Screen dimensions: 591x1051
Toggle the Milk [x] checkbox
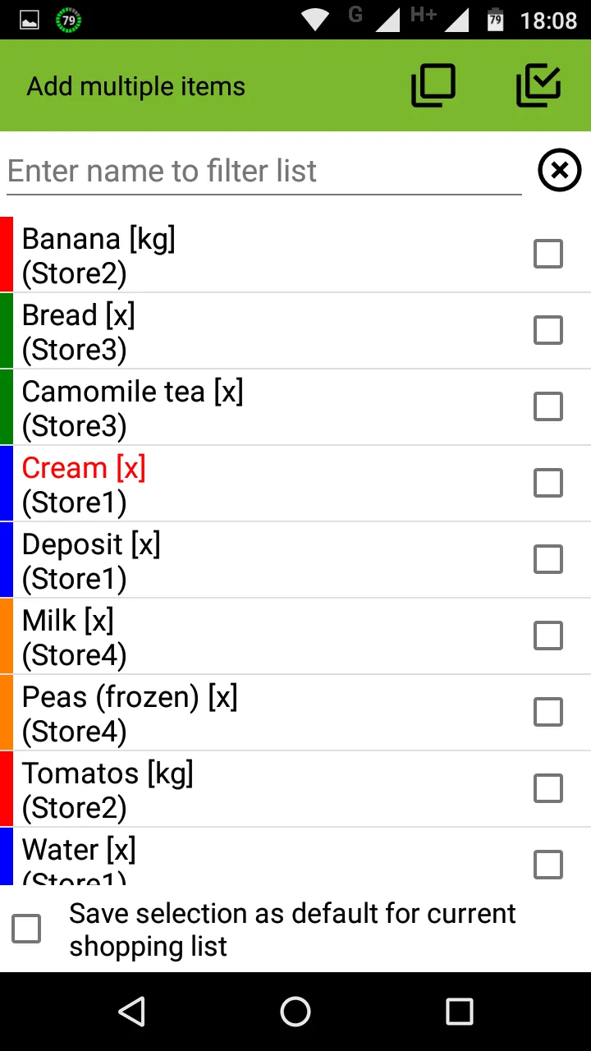click(548, 636)
